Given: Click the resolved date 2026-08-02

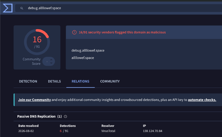Looking at the screenshot, I should tap(26, 131).
